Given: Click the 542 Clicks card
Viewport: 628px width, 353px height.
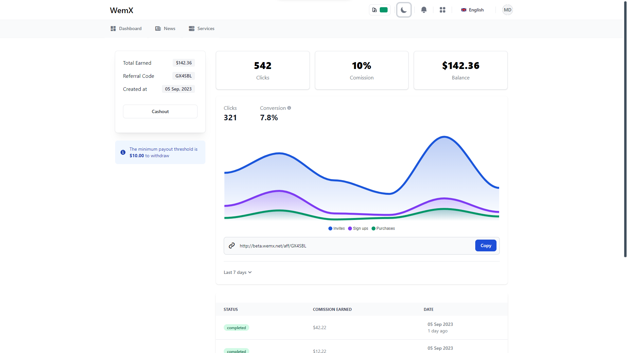Looking at the screenshot, I should (263, 70).
